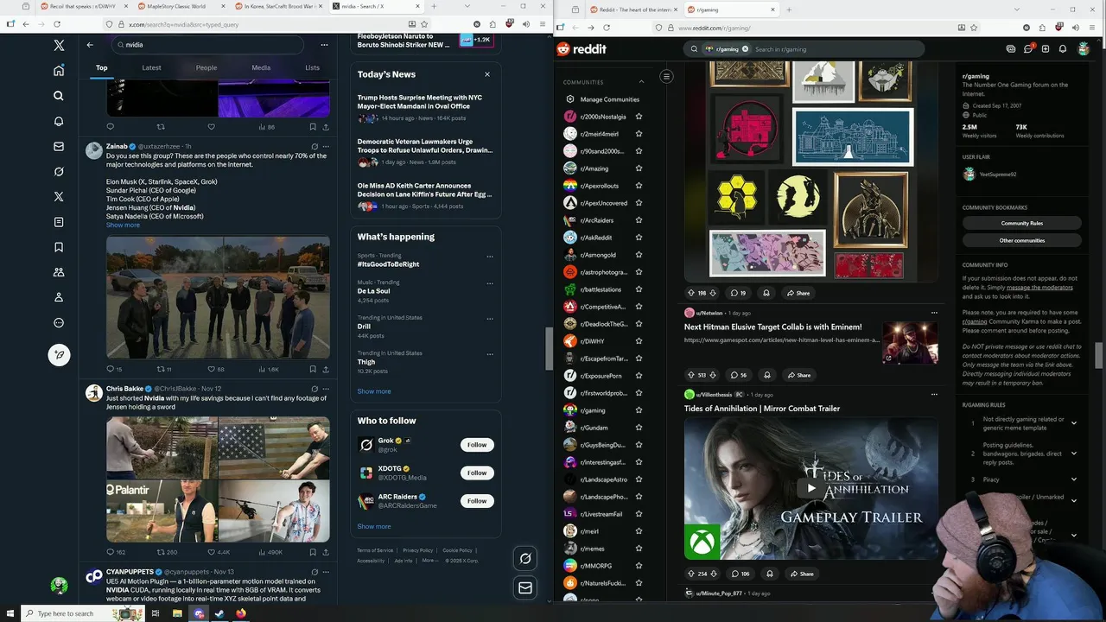Expand rule 1 Not directly gaming related

point(1074,423)
